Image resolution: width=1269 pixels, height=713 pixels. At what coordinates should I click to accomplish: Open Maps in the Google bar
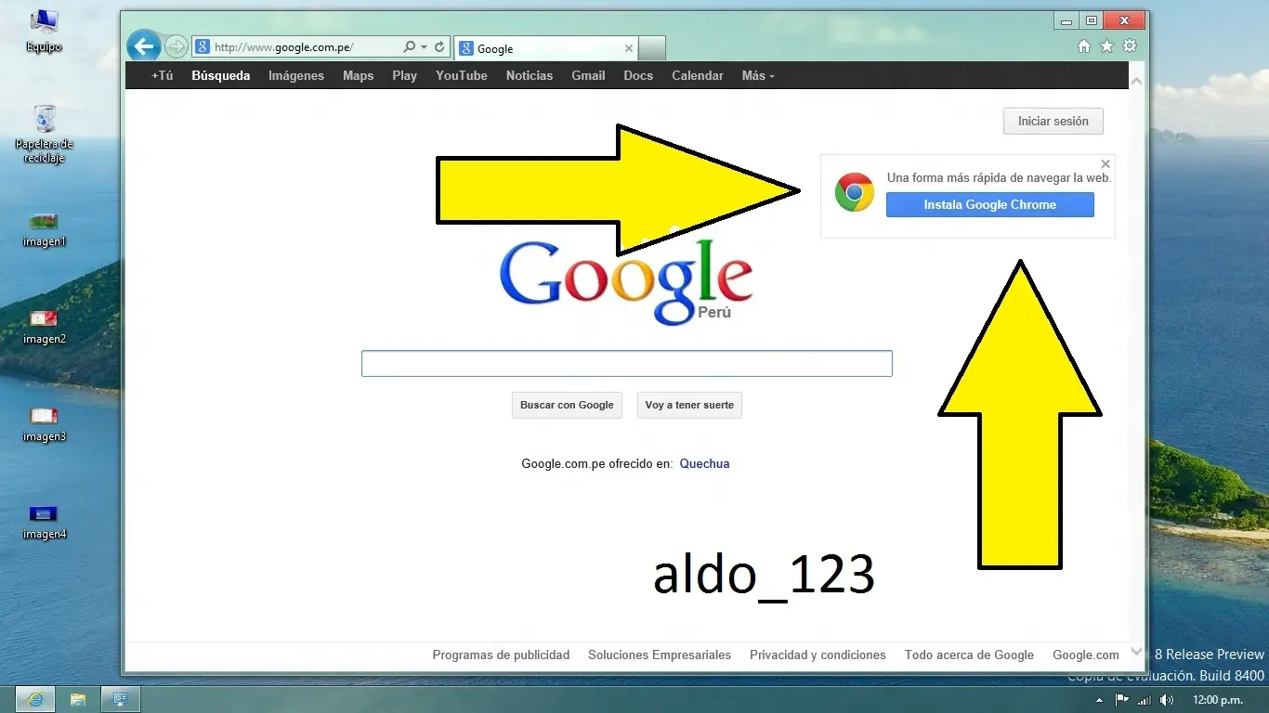(358, 76)
